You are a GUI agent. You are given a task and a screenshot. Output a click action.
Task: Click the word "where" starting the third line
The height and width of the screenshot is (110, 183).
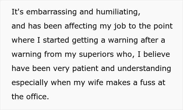pos(23,40)
